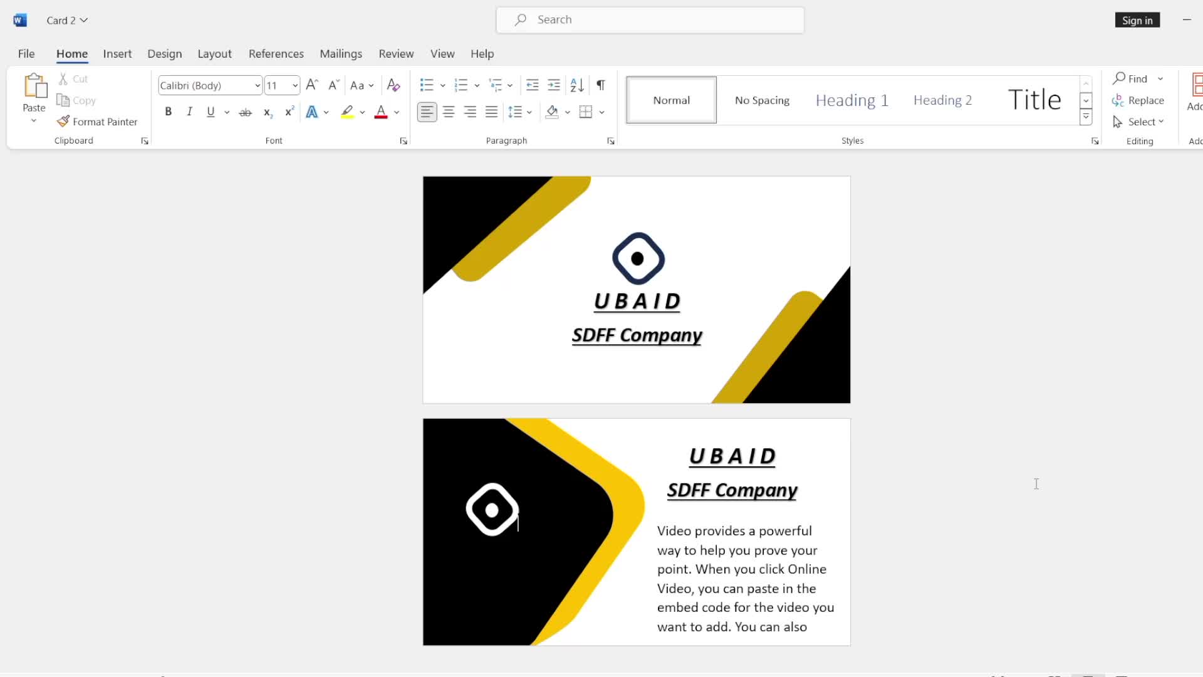Apply the yellow text highlight color

pos(347,112)
